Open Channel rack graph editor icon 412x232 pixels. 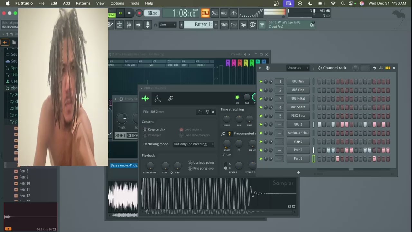[x=381, y=68]
